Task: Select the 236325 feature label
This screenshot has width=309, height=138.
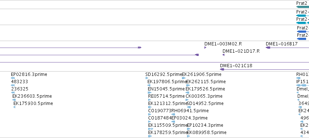Action: (x=20, y=89)
